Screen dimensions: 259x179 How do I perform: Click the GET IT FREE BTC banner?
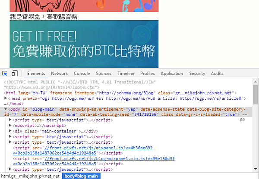84,44
